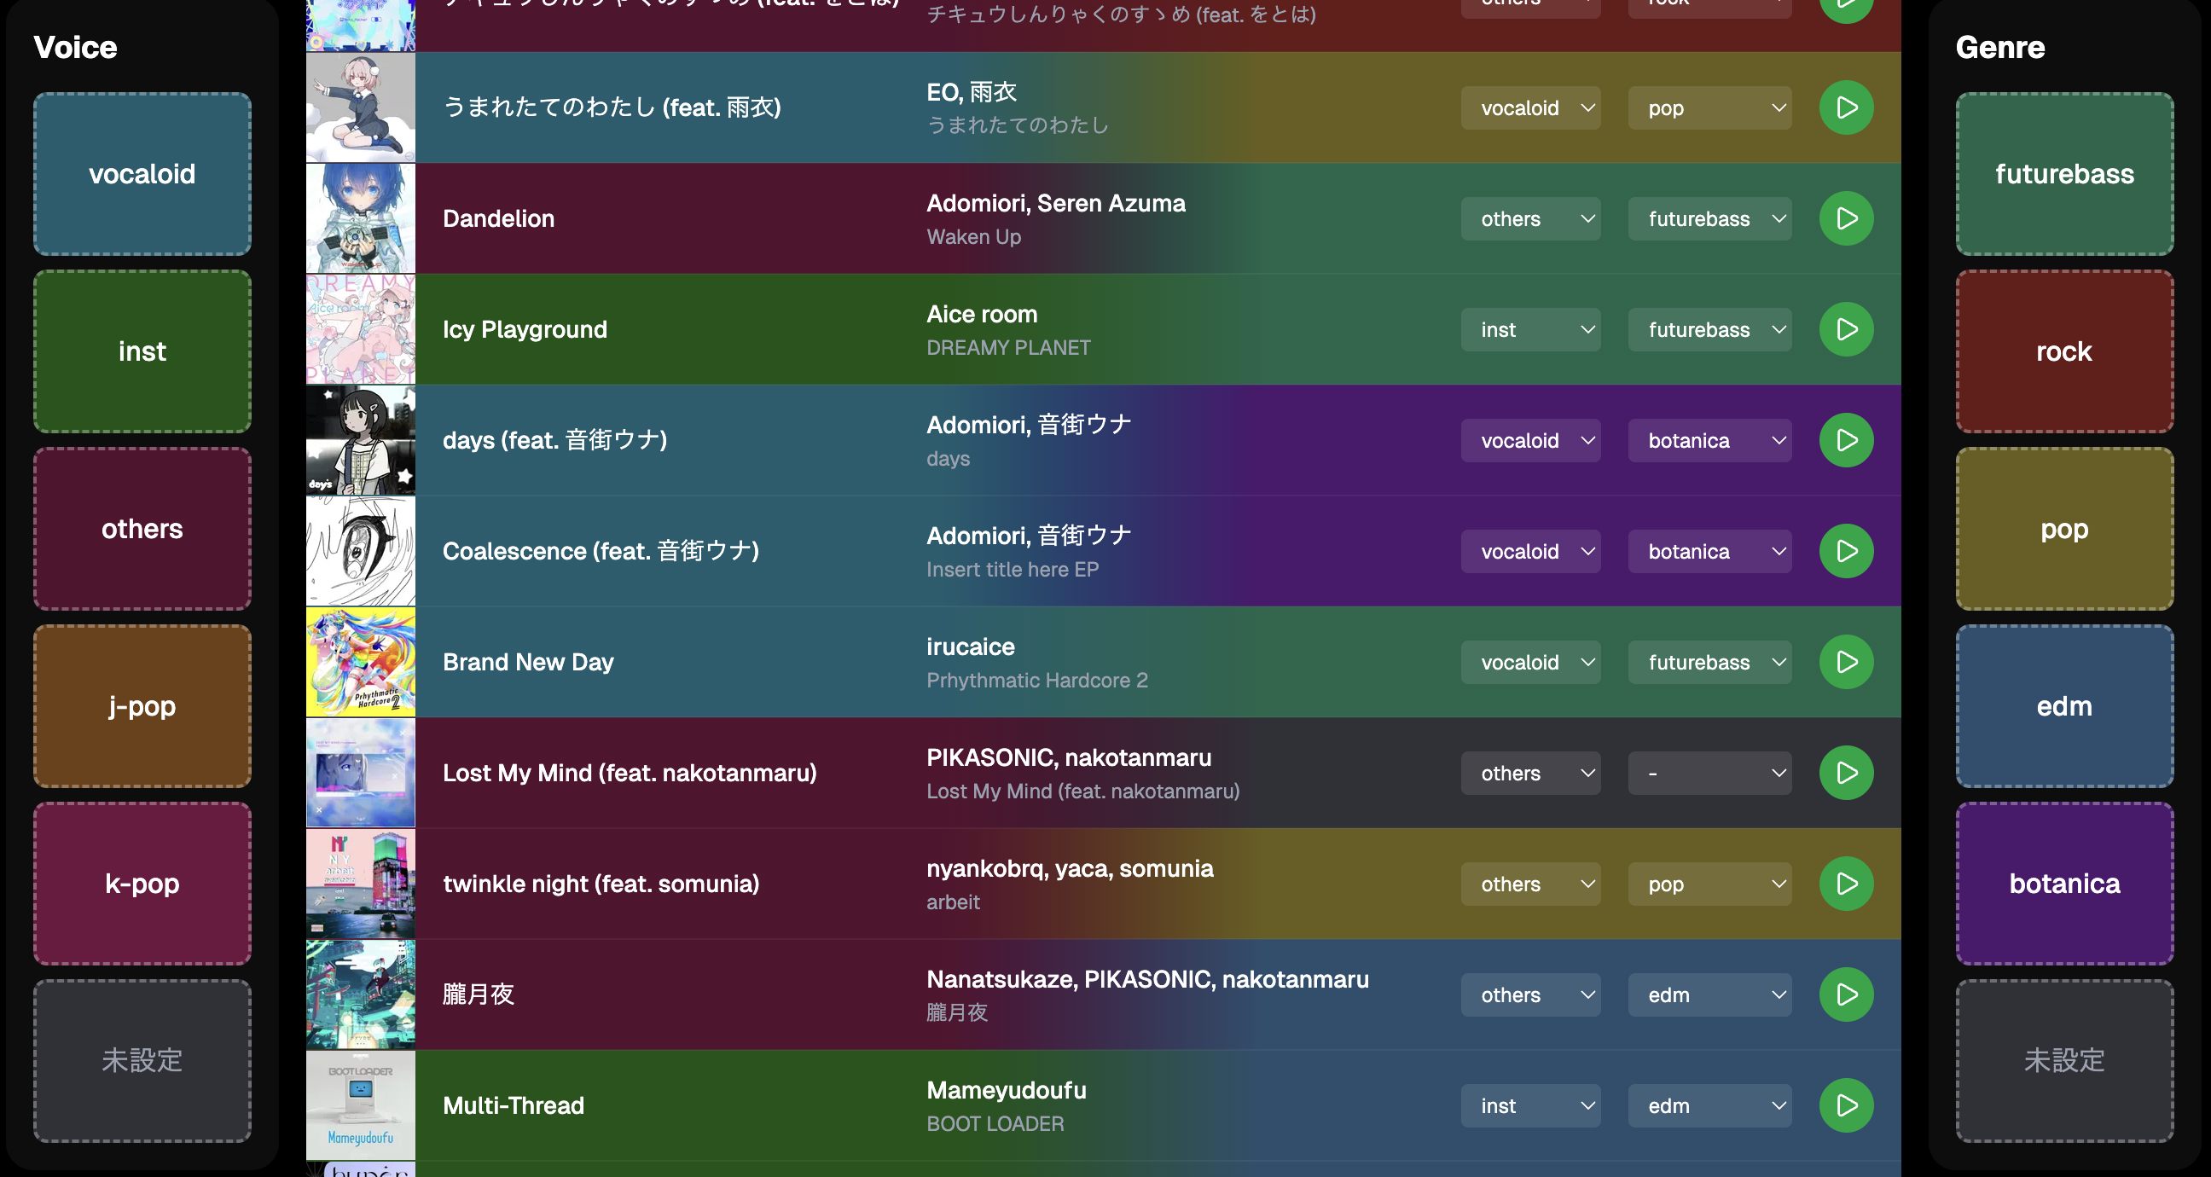Play Icy Playground by Aice room
Screen dimensions: 2211x1177
tap(1845, 329)
